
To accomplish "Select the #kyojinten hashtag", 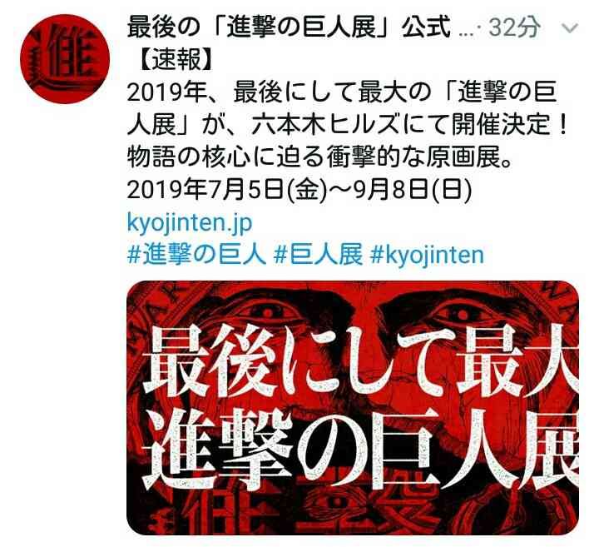I will (427, 255).
